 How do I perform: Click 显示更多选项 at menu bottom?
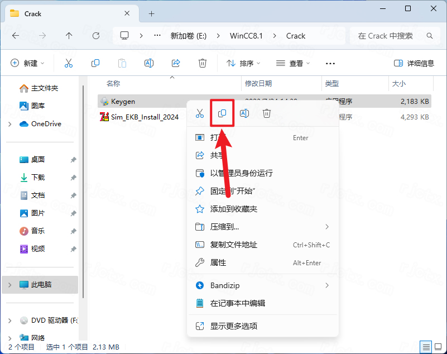click(233, 326)
